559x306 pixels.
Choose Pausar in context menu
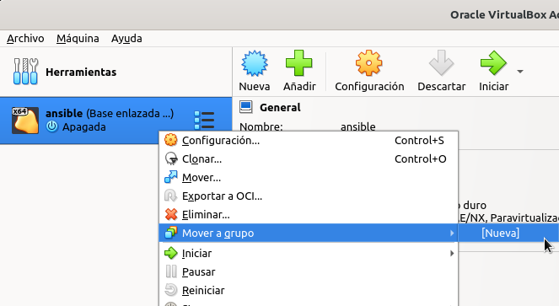click(x=309, y=271)
